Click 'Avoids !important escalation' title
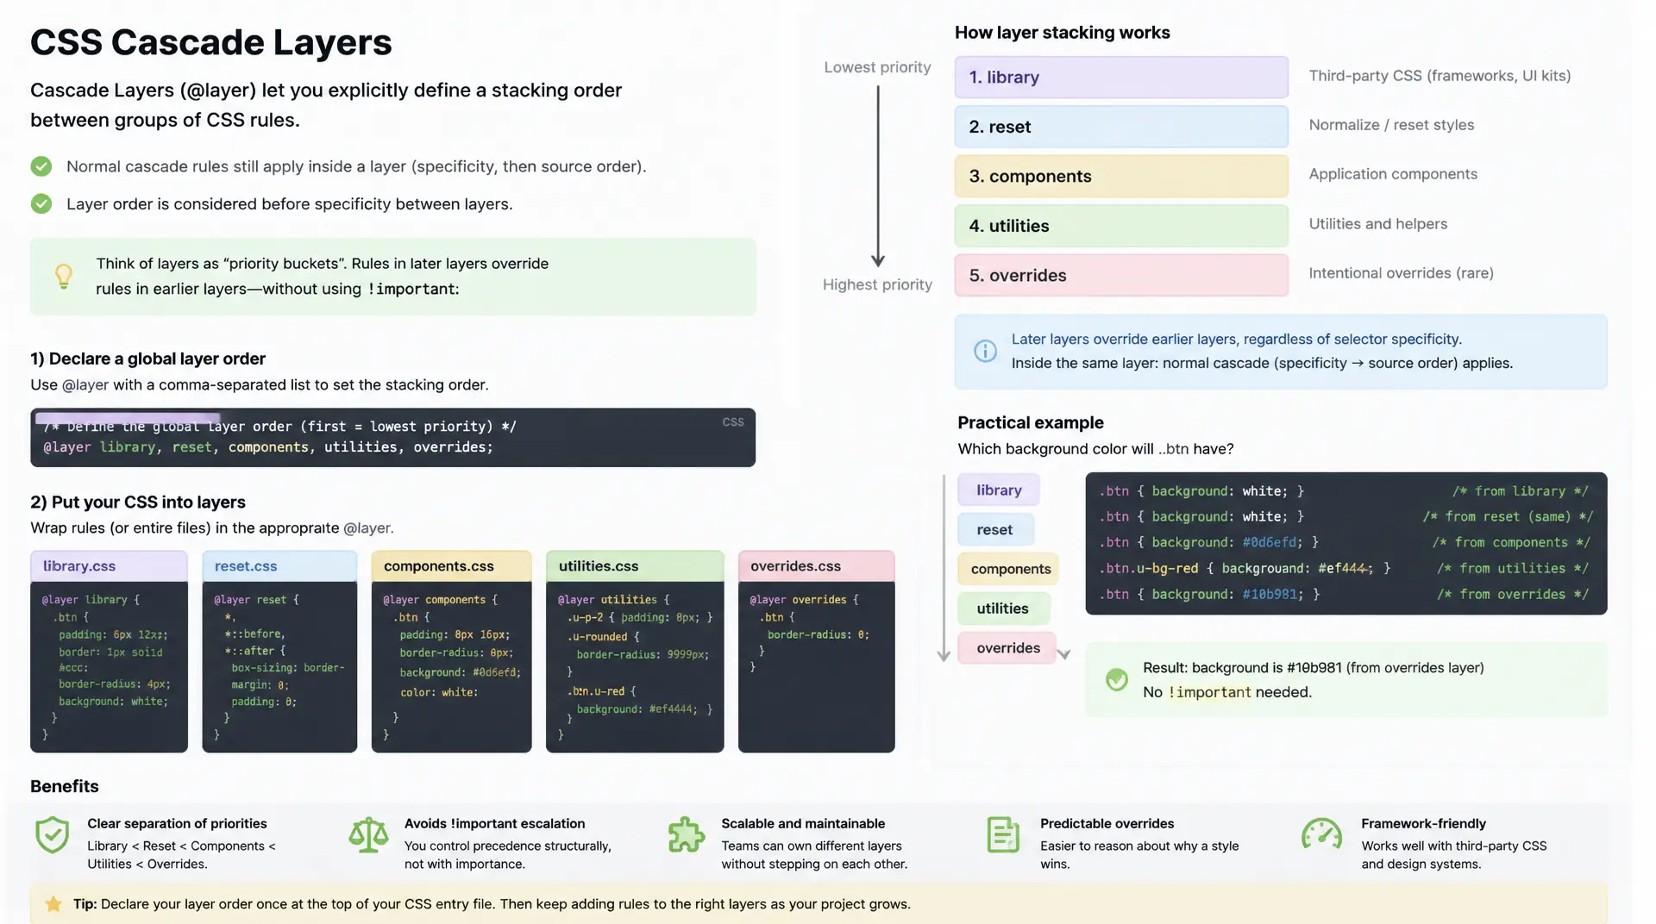 pos(494,824)
